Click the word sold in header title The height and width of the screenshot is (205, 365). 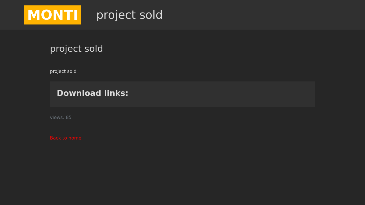tap(151, 15)
